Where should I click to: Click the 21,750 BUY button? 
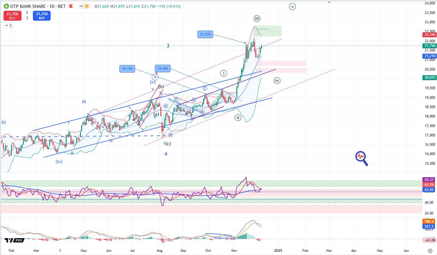click(42, 16)
